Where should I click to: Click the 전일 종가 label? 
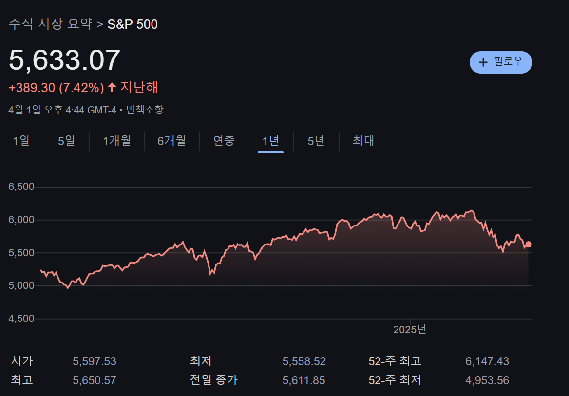click(x=214, y=379)
